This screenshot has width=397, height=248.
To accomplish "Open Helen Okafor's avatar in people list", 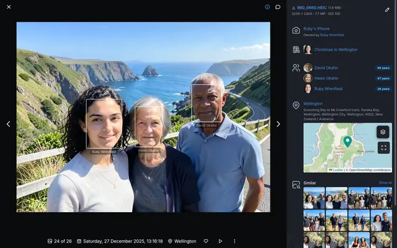I will [308, 78].
